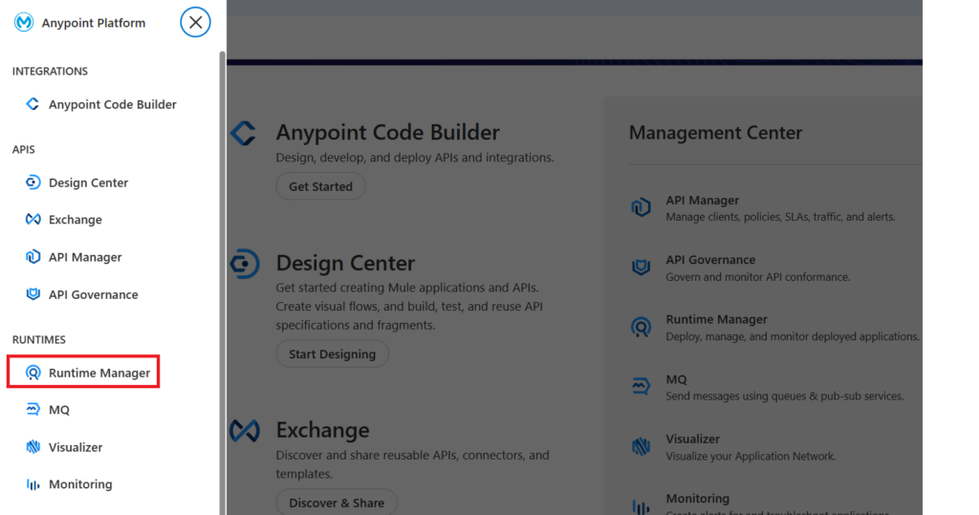Open Runtime Manager link in Management Center
The height and width of the screenshot is (515, 979).
tap(716, 320)
